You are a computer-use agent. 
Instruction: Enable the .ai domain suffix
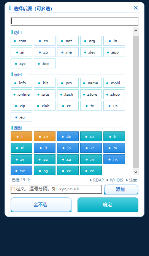(21, 52)
